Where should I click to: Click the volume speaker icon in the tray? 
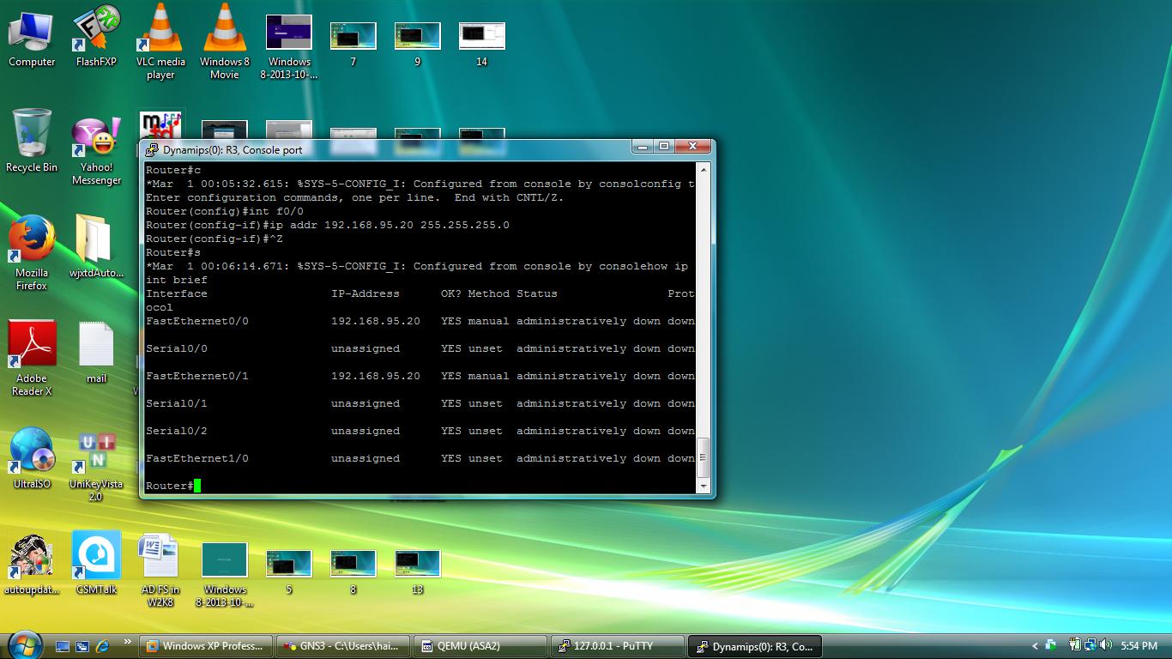1105,645
